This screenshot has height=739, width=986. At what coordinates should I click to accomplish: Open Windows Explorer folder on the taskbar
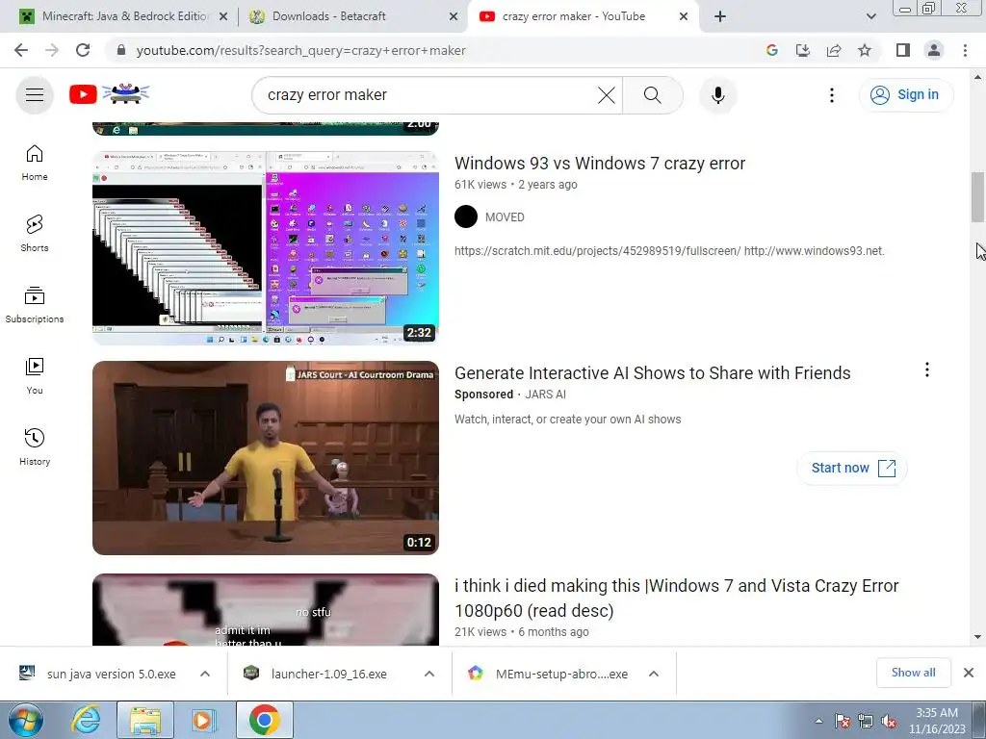point(145,720)
